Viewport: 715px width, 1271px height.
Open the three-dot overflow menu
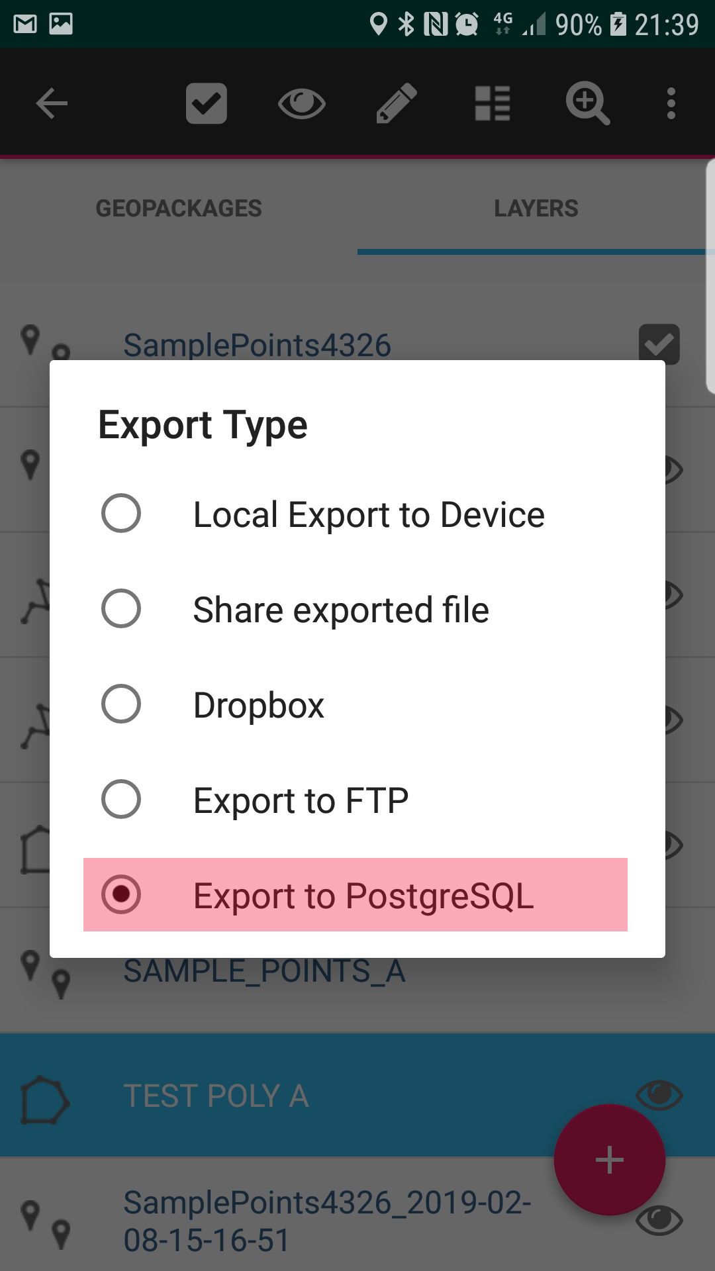[671, 104]
